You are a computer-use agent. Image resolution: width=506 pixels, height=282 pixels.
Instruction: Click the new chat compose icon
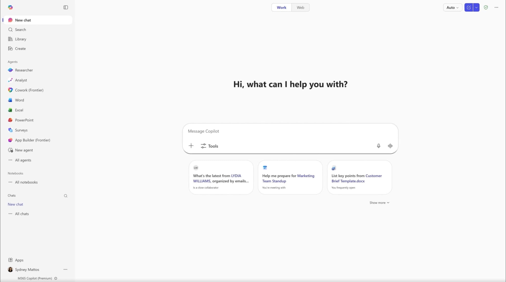[469, 7]
